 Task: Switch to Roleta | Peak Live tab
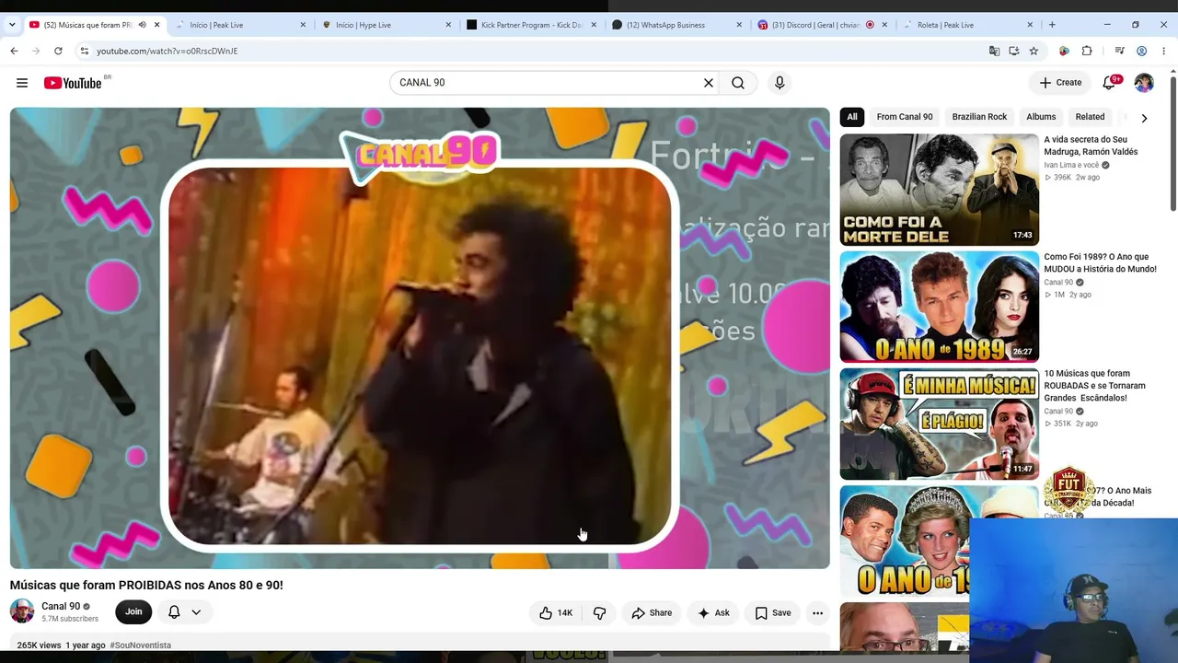pyautogui.click(x=967, y=25)
